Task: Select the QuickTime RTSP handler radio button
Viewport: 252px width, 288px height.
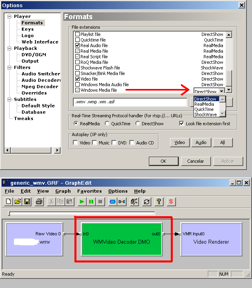Action: click(107, 123)
